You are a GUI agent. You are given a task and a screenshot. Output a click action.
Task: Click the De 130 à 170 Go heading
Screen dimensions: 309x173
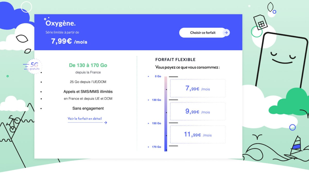point(88,65)
